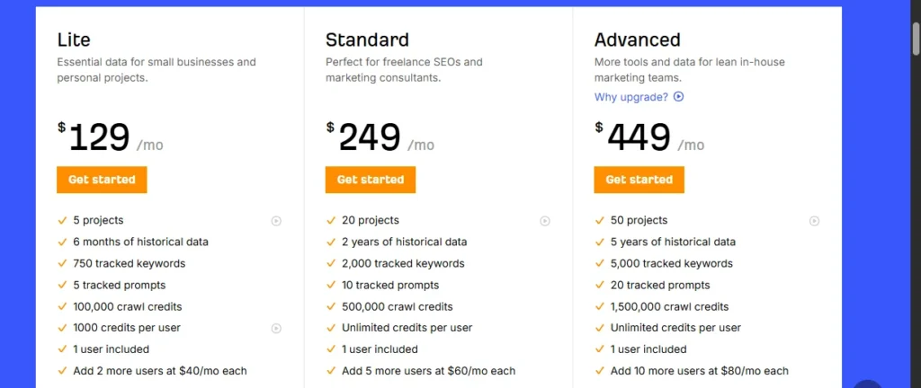Play video icon beside Standard '20 projects'
Viewport: 921px width, 388px height.
(545, 221)
